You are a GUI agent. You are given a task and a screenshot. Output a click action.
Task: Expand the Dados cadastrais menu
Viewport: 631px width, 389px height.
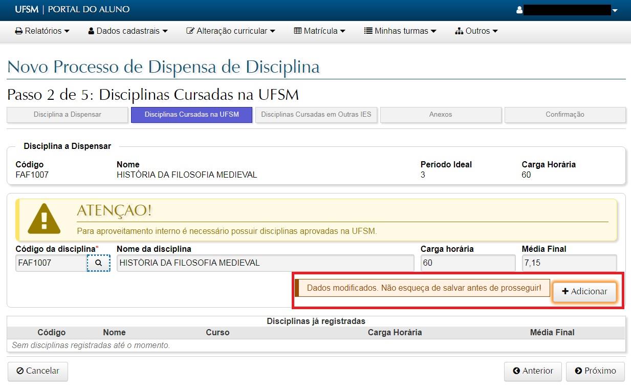point(128,31)
